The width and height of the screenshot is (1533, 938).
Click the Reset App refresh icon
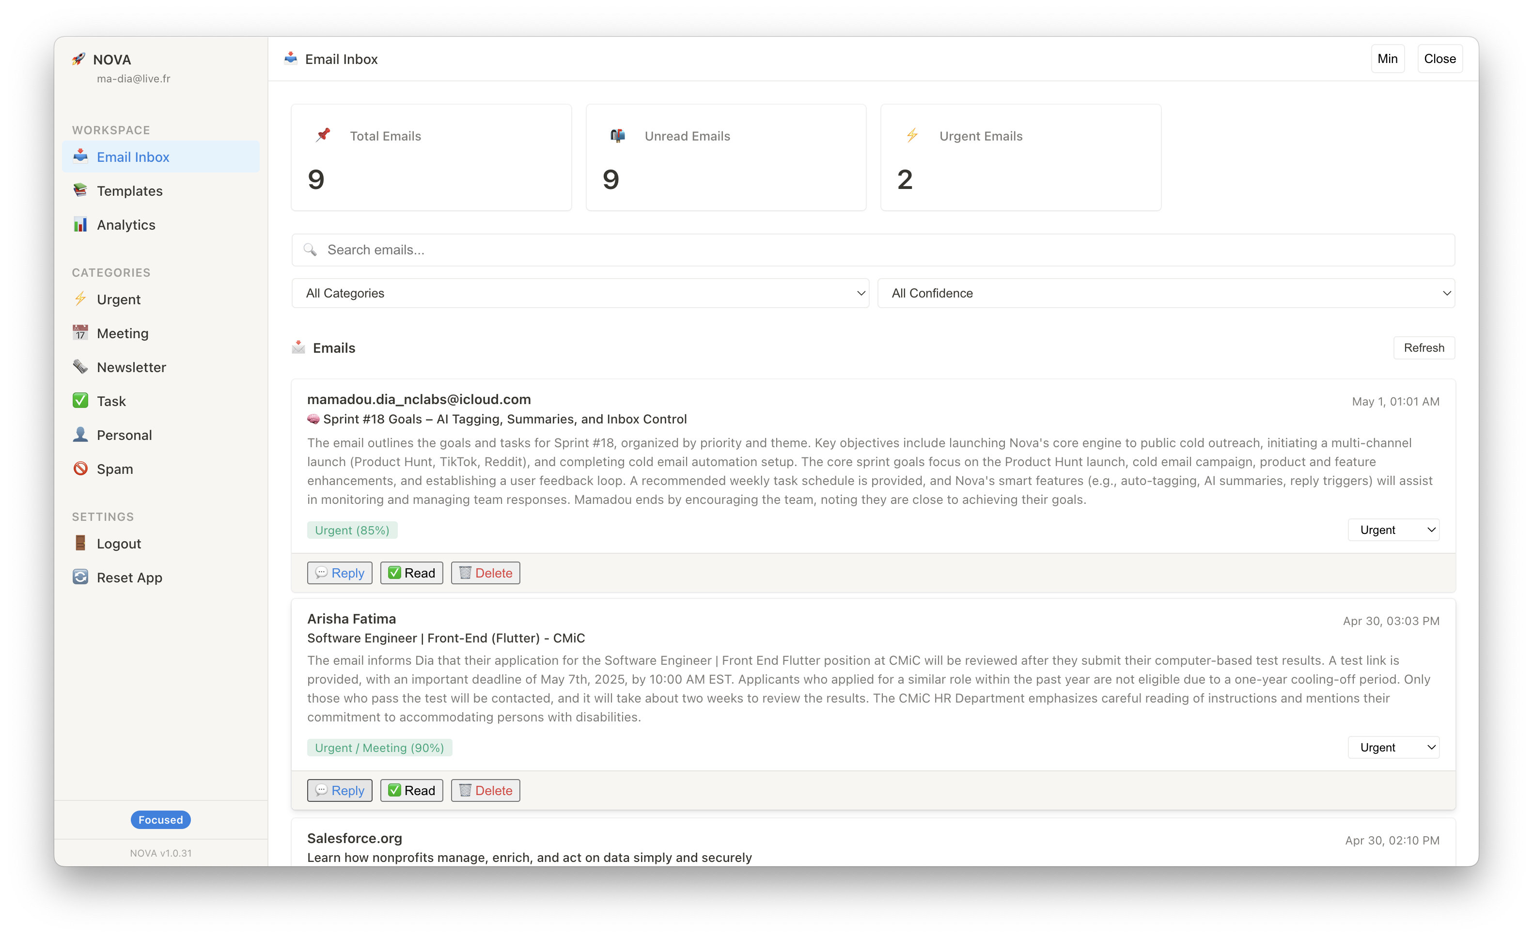tap(80, 577)
